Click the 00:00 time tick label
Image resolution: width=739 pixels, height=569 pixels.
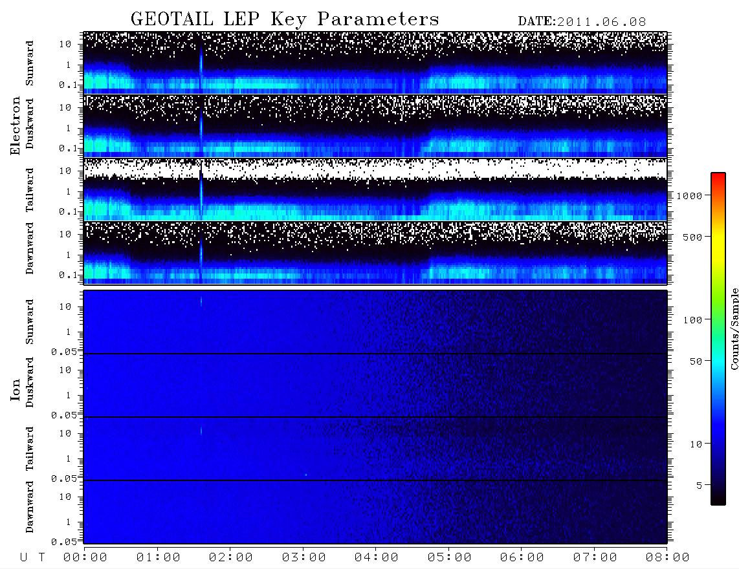click(85, 558)
